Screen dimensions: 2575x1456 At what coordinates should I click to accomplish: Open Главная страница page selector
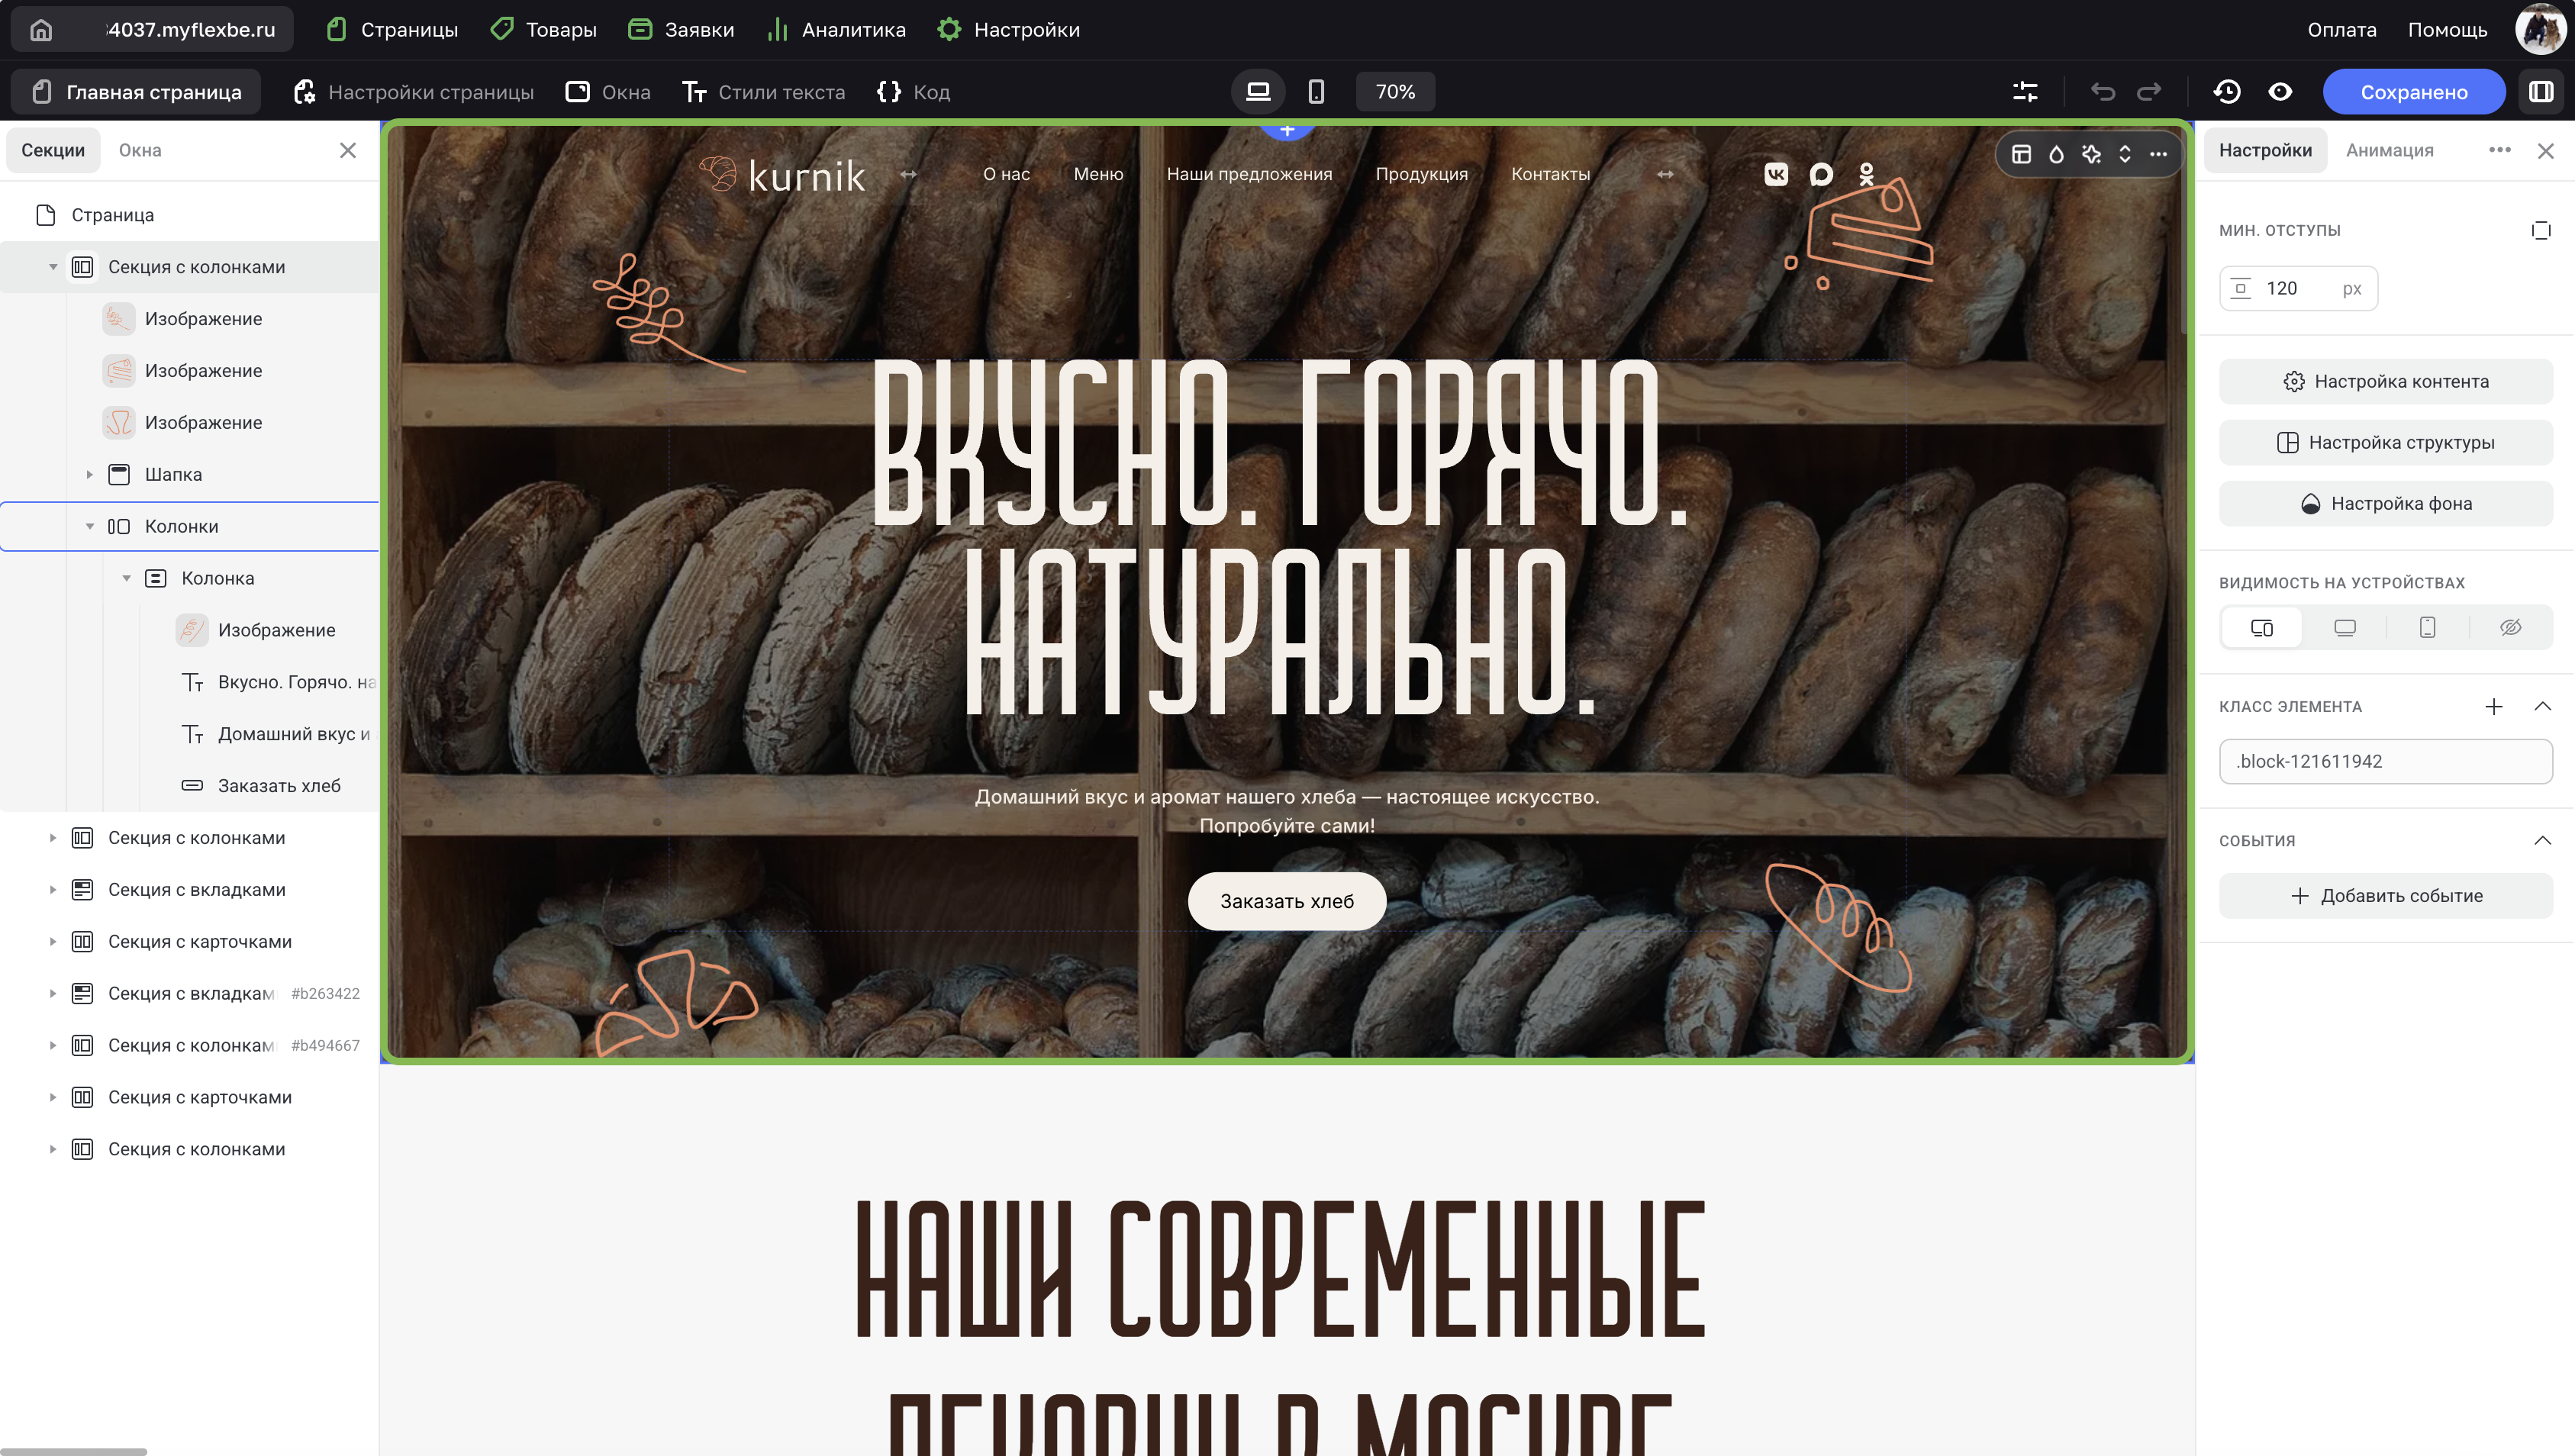(137, 92)
